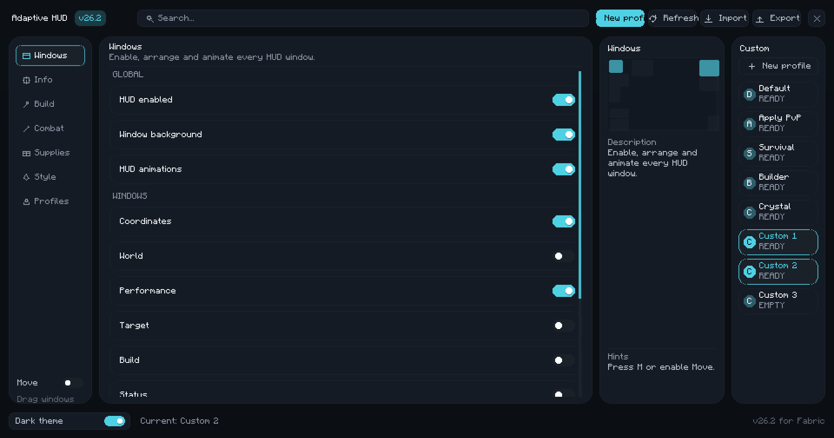This screenshot has width=834, height=438.
Task: Click the Adaptive HUD title text
Action: click(40, 18)
